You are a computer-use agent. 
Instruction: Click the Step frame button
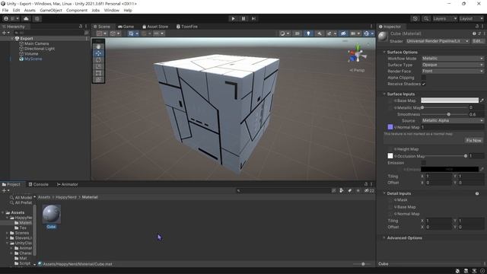coord(253,18)
